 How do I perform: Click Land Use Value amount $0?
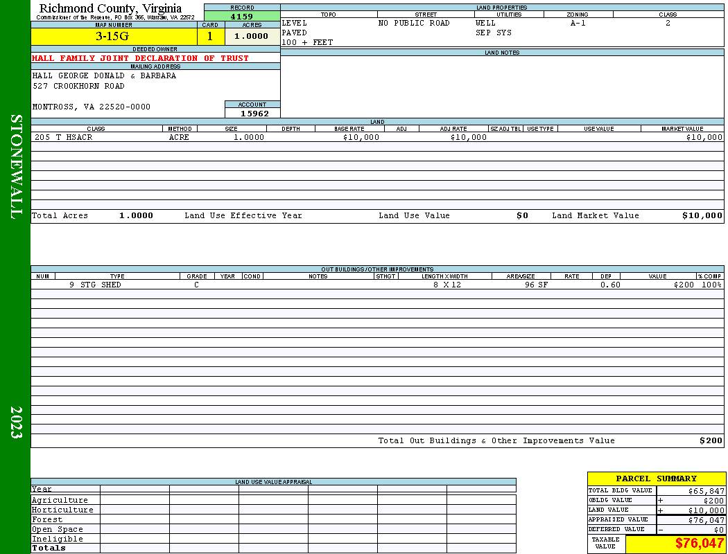click(x=522, y=215)
